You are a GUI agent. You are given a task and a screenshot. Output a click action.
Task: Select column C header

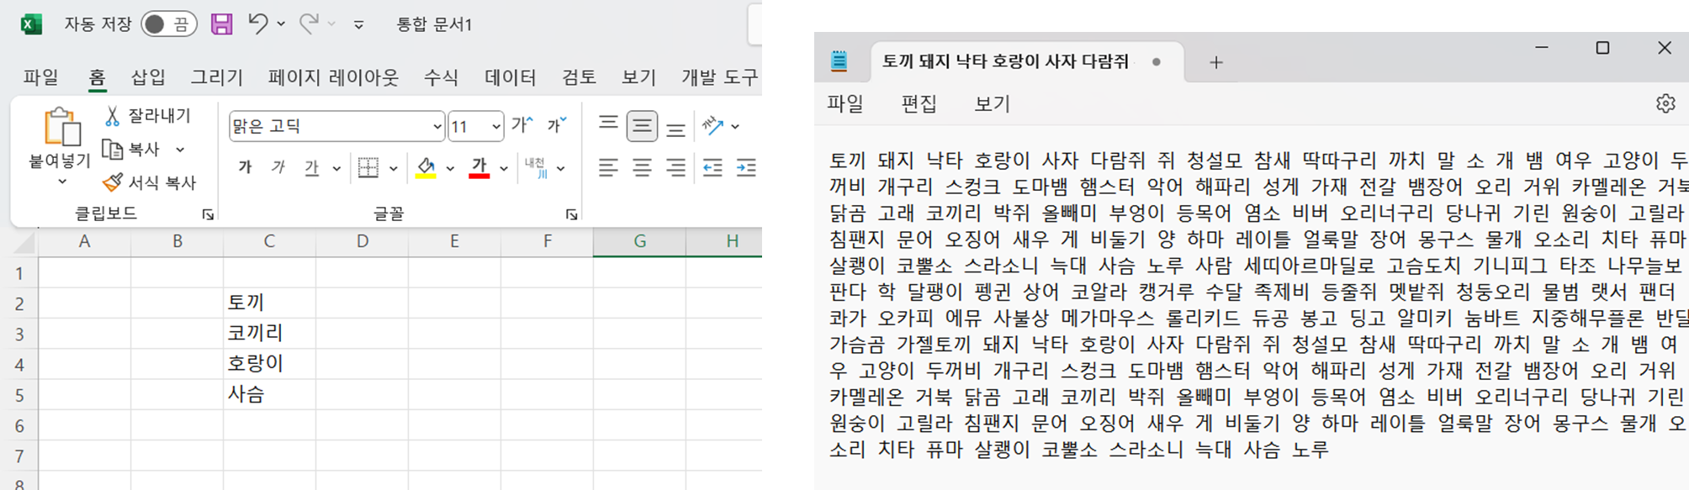(x=269, y=241)
